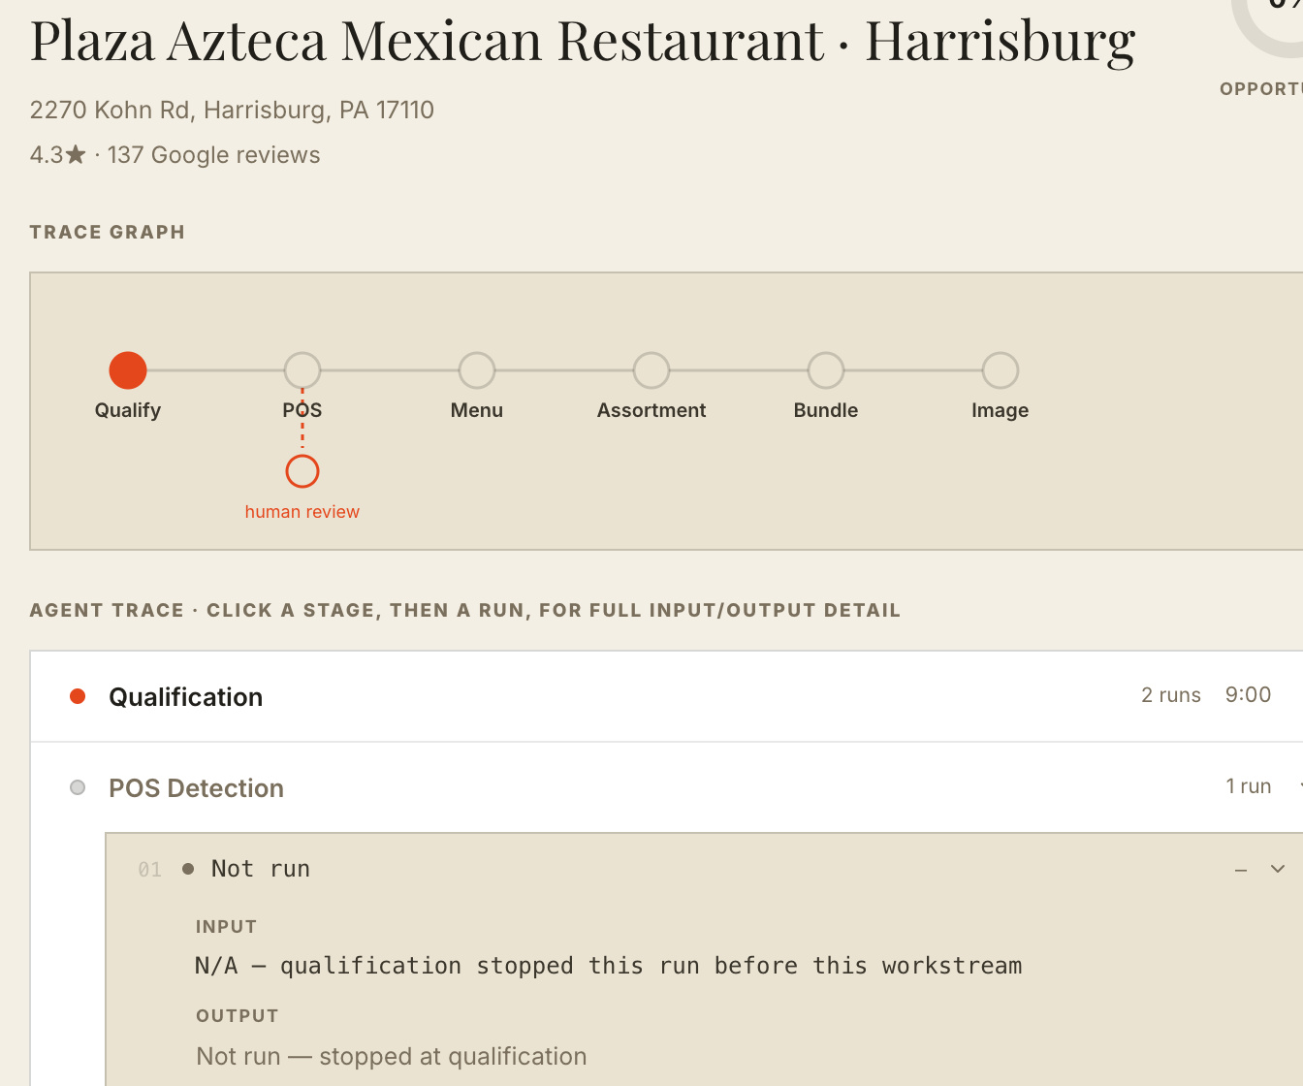Click the red Qualification status dot
Viewport: 1303px width, 1086px height.
pos(79,696)
